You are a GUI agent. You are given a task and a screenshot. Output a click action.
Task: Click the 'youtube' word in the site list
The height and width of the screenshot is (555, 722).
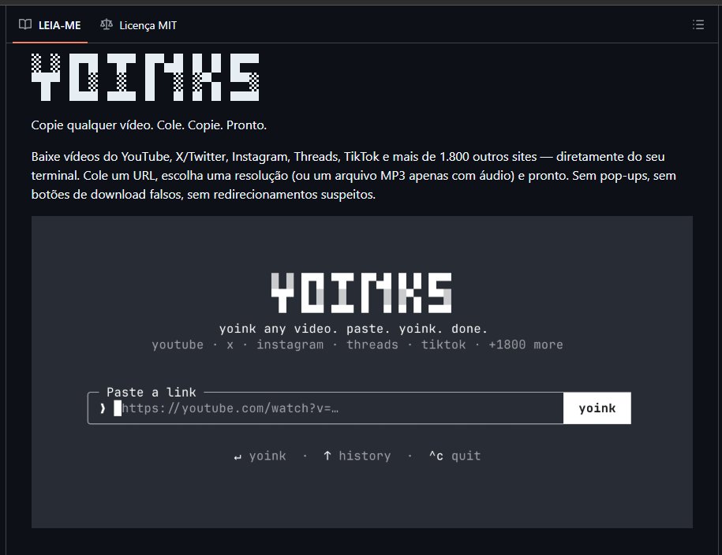(178, 345)
